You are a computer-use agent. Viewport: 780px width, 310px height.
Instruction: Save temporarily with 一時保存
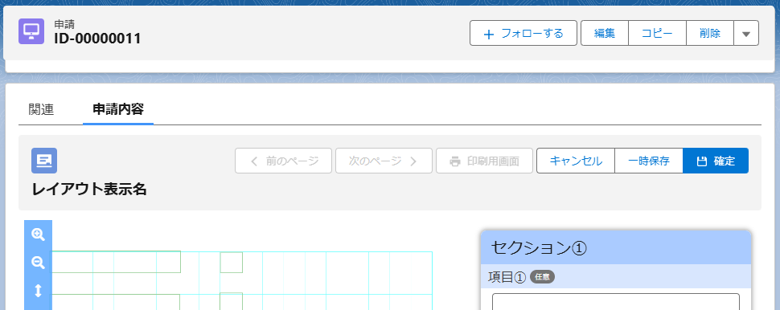(649, 161)
